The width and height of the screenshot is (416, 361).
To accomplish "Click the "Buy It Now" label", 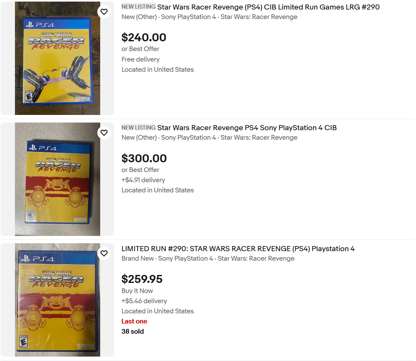I will (137, 291).
